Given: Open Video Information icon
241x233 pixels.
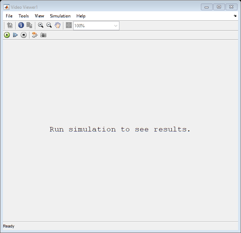Looking at the screenshot, I should pyautogui.click(x=21, y=25).
